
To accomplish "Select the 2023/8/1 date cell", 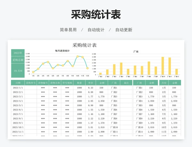I will coord(18,119).
